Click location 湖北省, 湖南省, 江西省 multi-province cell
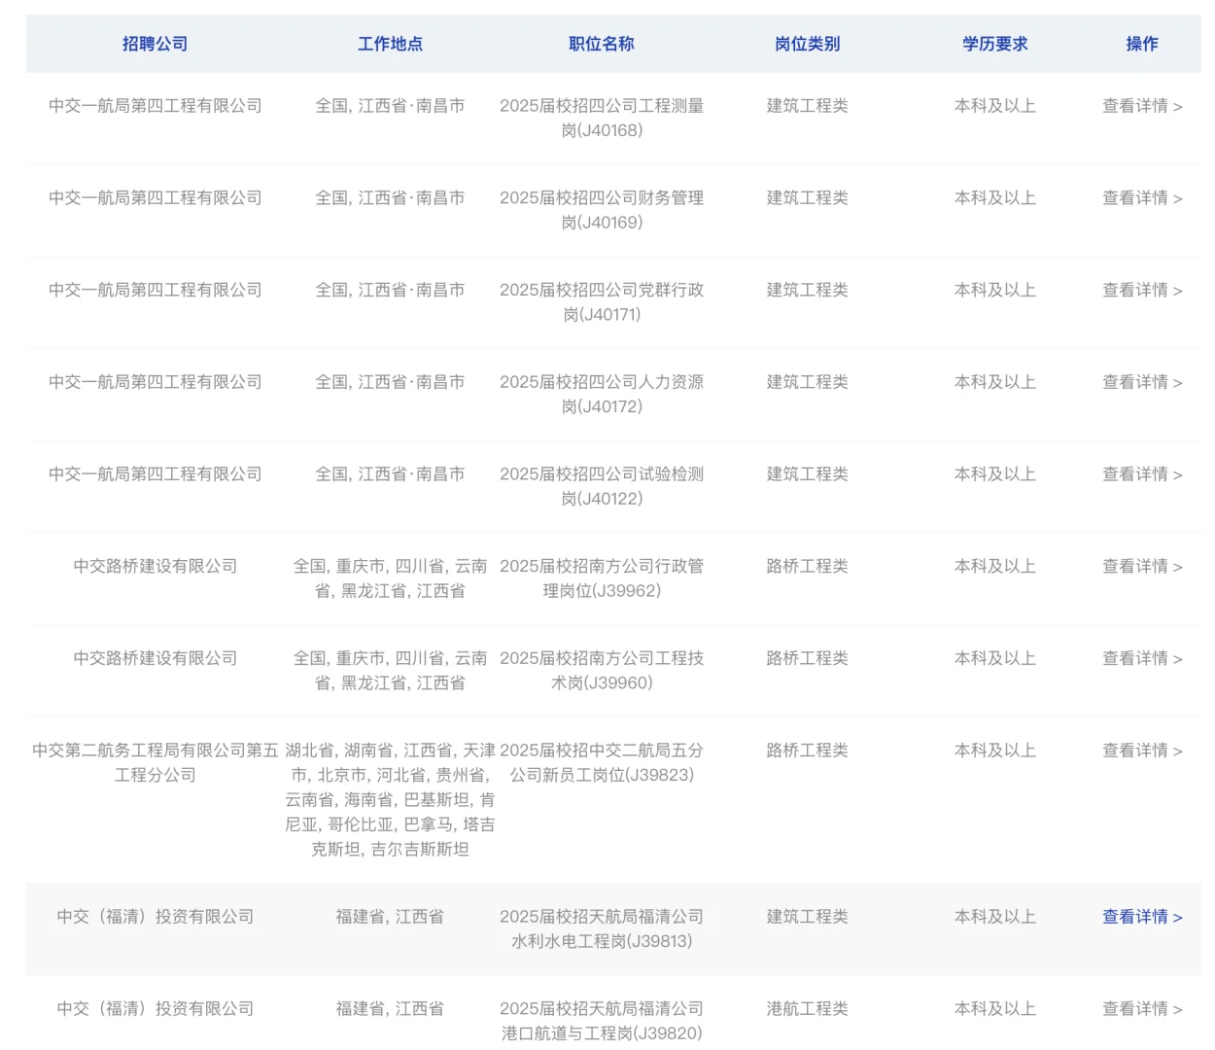 click(390, 799)
